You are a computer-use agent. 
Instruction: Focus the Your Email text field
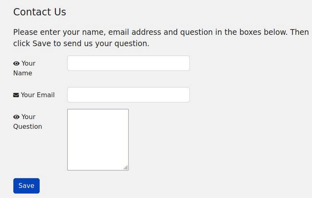point(128,95)
